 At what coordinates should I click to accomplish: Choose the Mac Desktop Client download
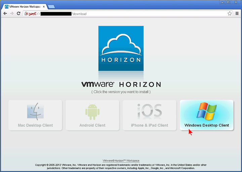coord(35,115)
